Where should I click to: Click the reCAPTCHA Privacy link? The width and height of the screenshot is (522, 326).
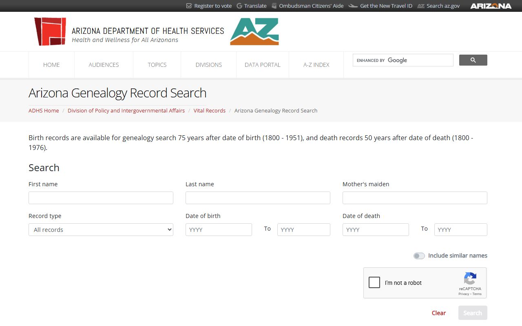click(464, 294)
